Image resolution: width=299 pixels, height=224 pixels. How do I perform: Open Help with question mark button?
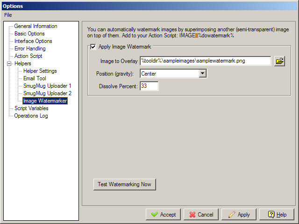click(x=277, y=215)
